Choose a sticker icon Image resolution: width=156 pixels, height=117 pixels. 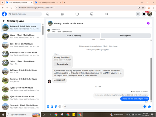(x=56, y=106)
